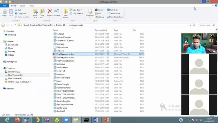Open Music library
Screen dimensions: 218x123
[x=11, y=48]
